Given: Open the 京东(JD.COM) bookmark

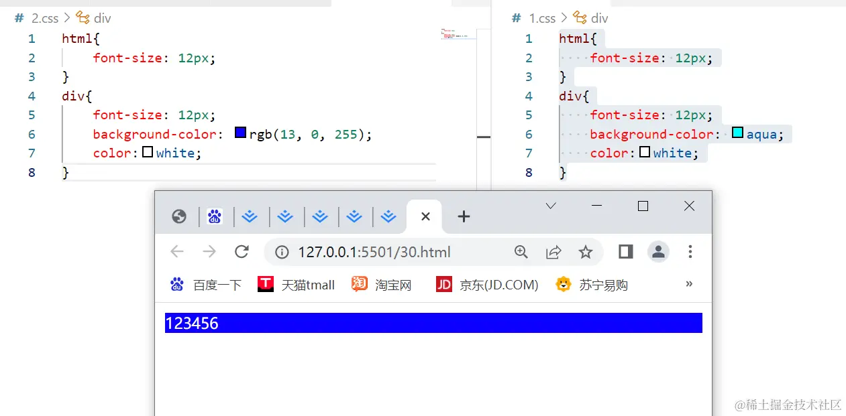Looking at the screenshot, I should 487,285.
